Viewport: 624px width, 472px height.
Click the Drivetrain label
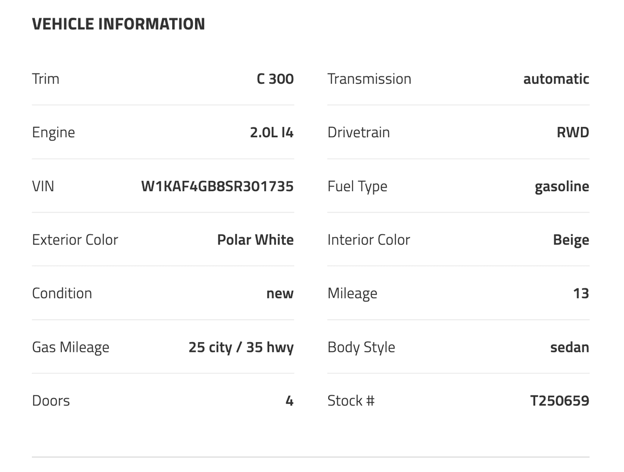(x=358, y=133)
